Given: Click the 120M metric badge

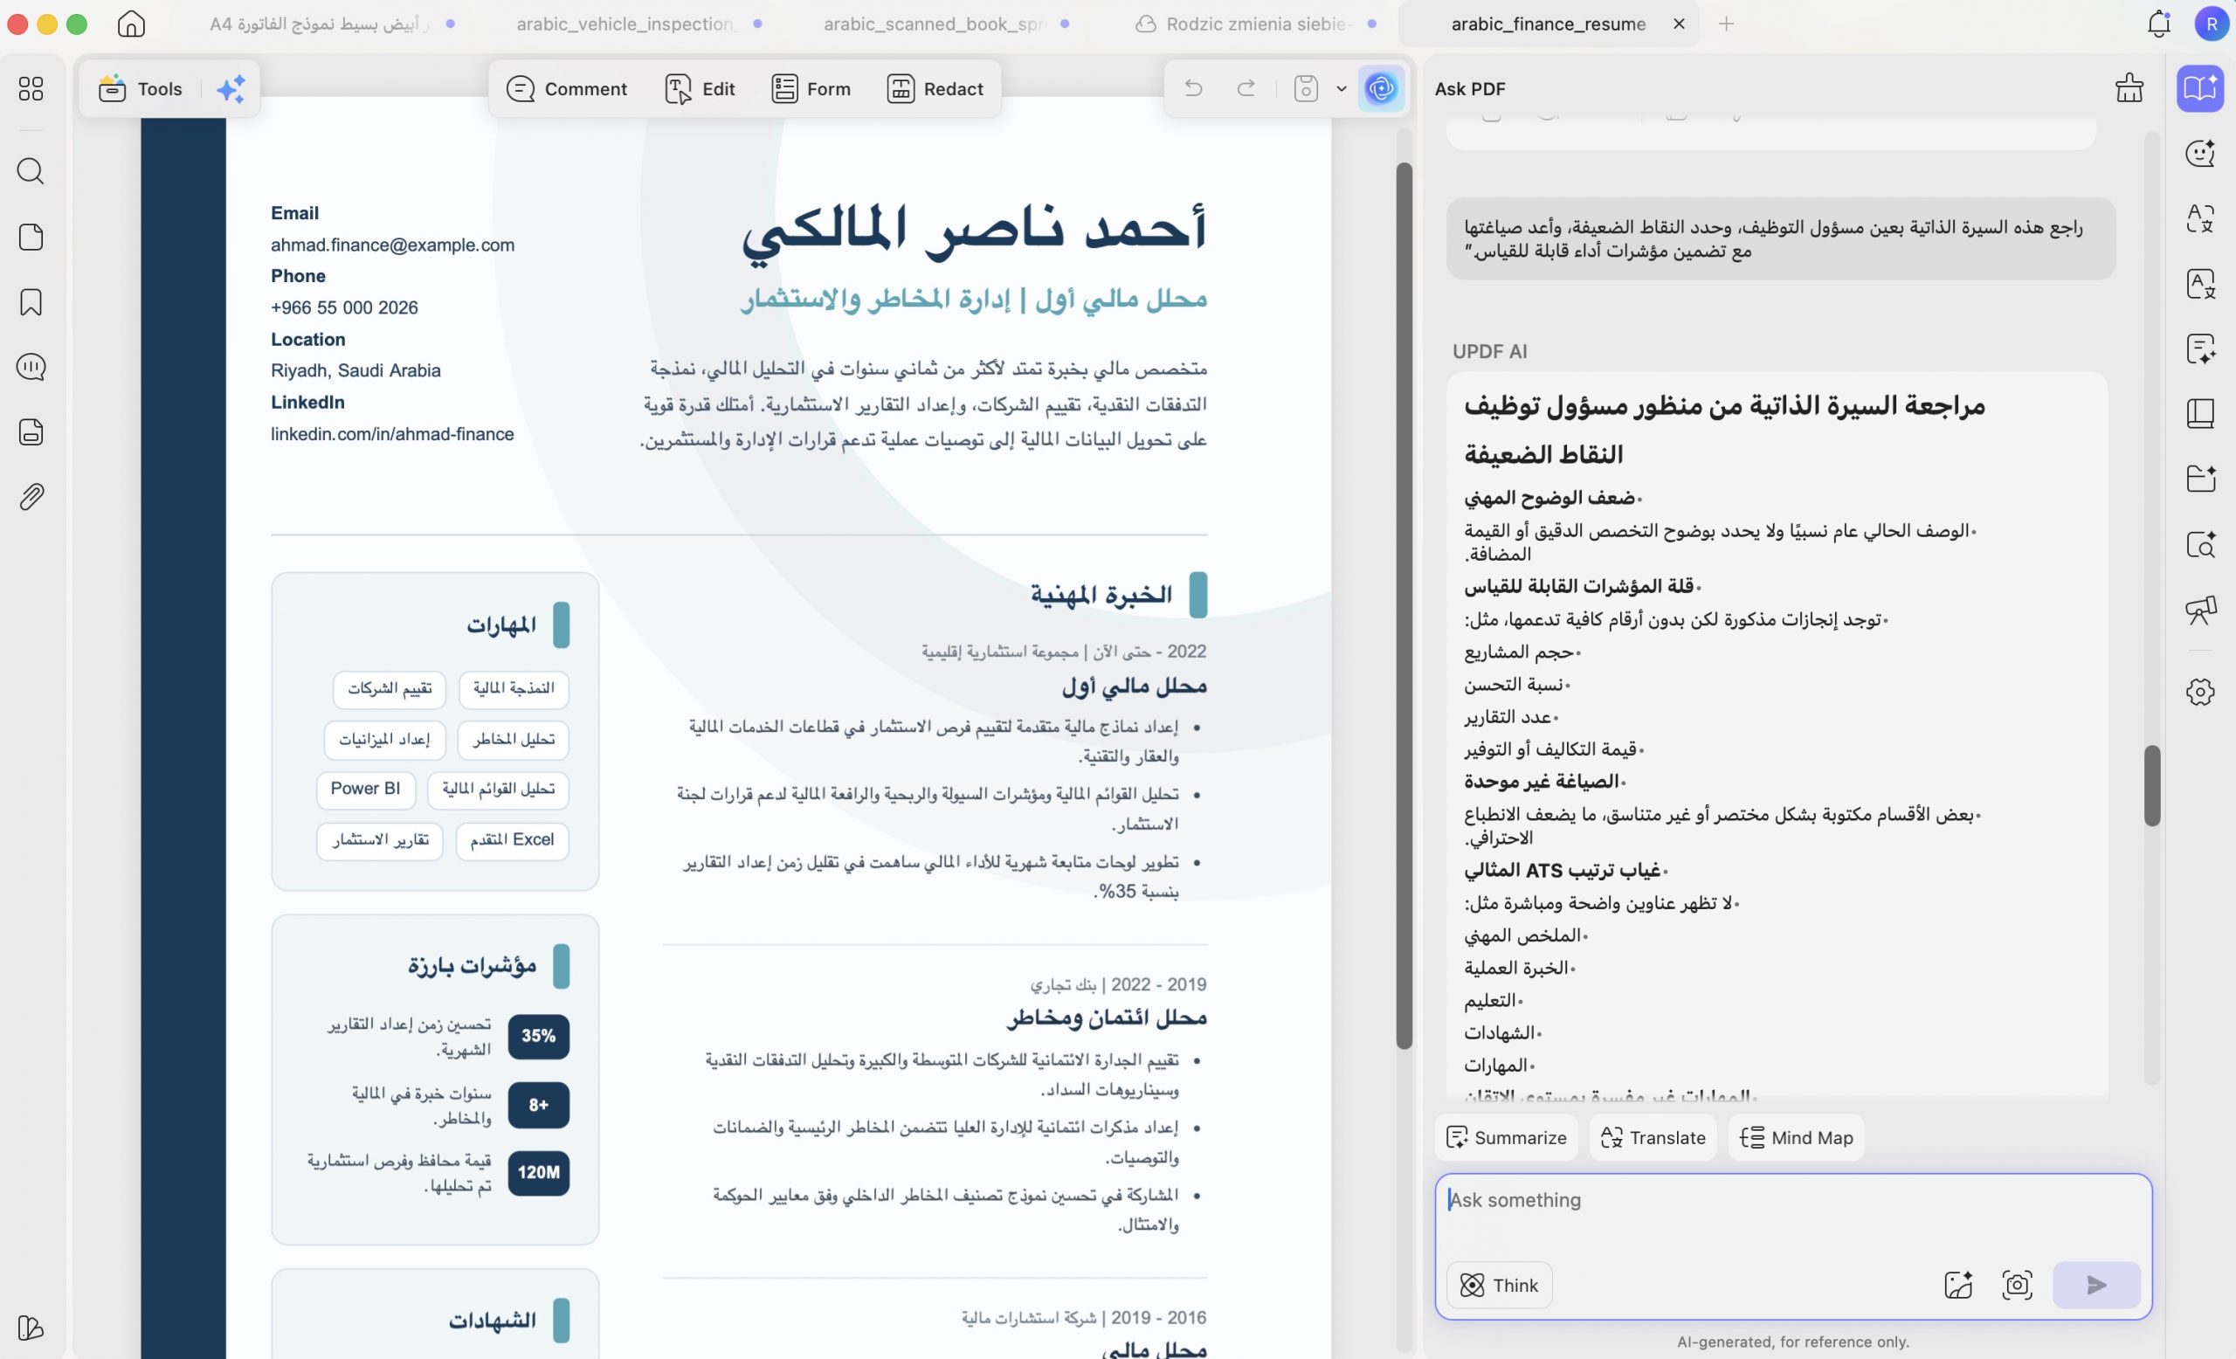Looking at the screenshot, I should tap(538, 1173).
